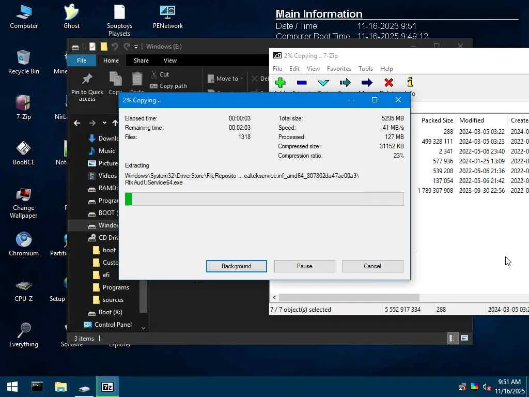
Task: Click the Background button in Copying dialog
Action: [236, 266]
